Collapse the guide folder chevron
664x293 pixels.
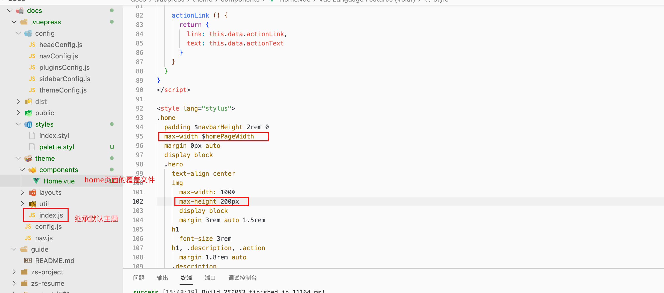[x=14, y=249]
